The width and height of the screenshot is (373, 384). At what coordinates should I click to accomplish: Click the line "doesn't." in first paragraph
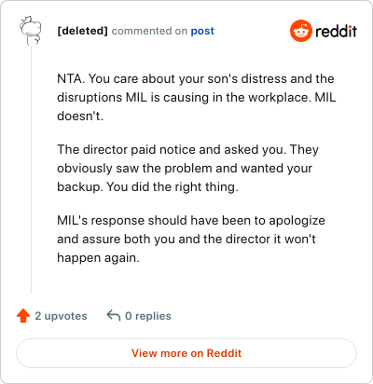(80, 116)
